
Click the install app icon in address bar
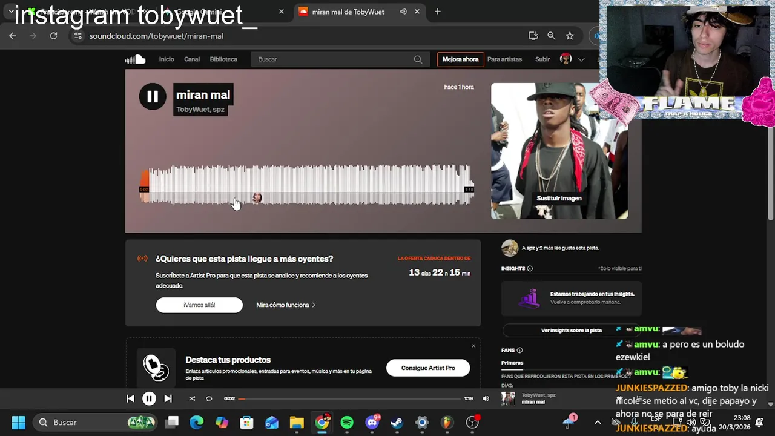[x=533, y=36]
